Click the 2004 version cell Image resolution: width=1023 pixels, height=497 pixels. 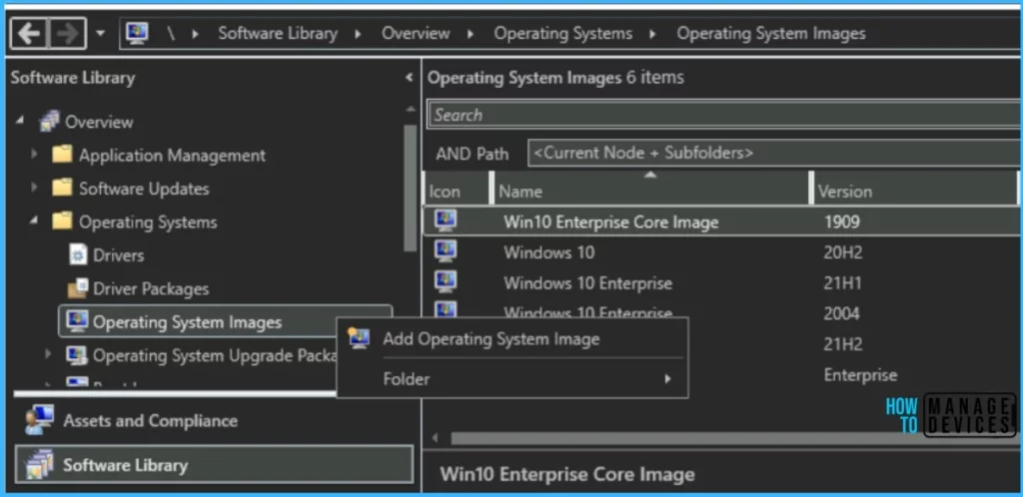[x=841, y=314]
